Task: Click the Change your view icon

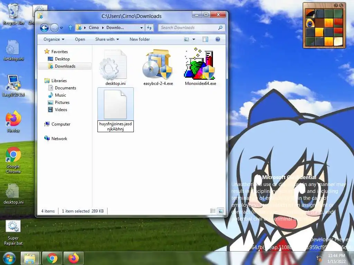Action: (x=186, y=39)
